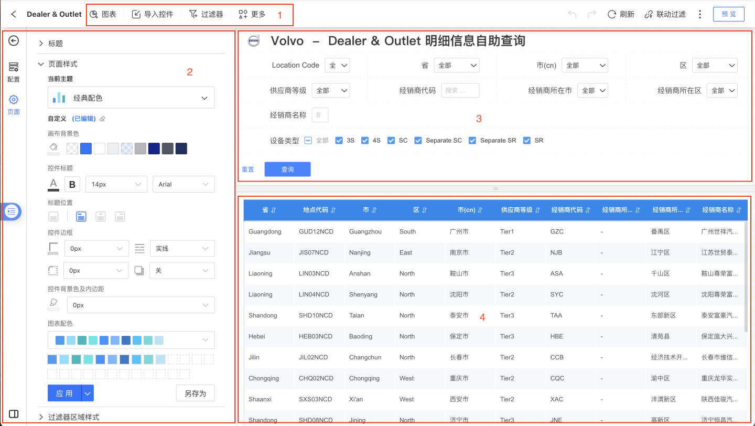The height and width of the screenshot is (426, 755).
Task: Click the 预览 preview button
Action: [x=728, y=14]
